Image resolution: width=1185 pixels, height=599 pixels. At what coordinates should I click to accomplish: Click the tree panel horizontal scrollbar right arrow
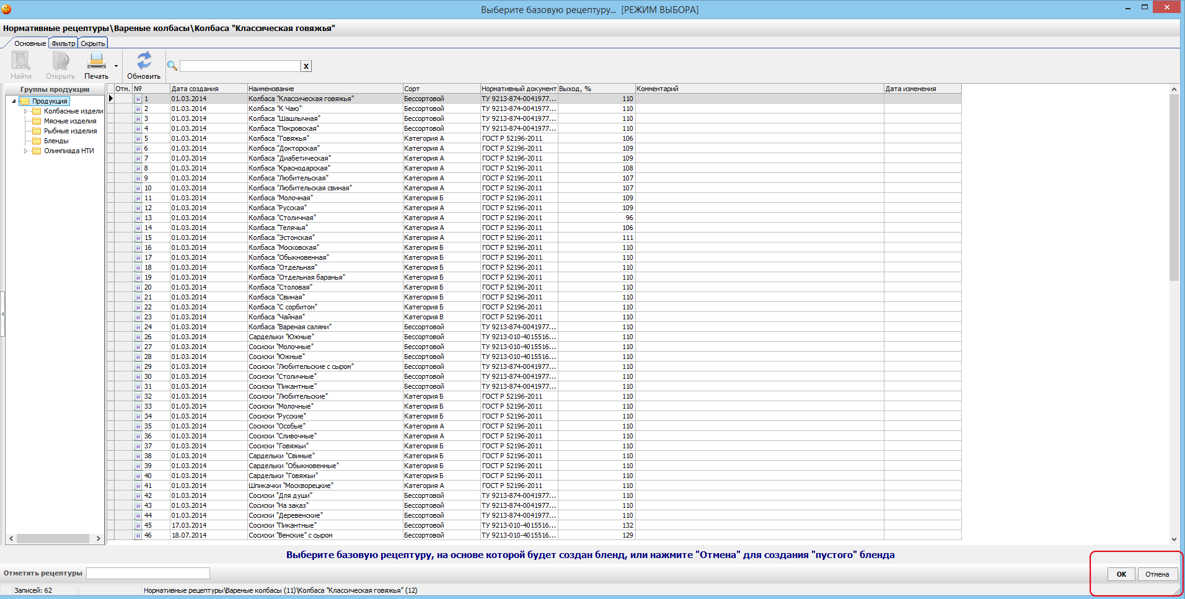coord(99,539)
